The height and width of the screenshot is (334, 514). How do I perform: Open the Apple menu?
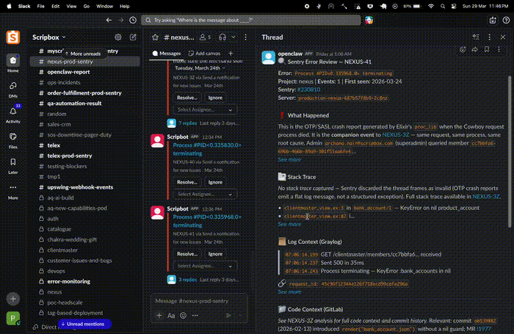9,6
